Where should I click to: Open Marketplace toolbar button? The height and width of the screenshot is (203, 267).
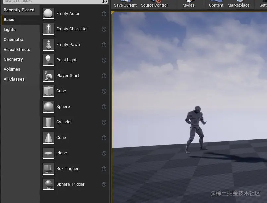point(239,4)
